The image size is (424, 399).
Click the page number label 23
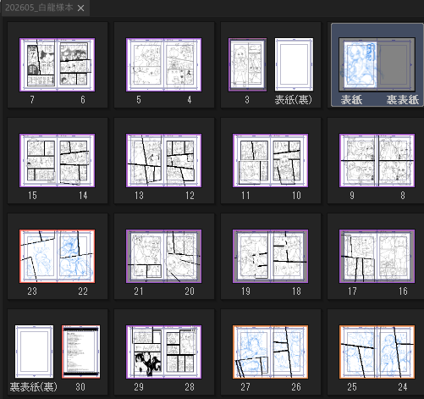pos(32,291)
